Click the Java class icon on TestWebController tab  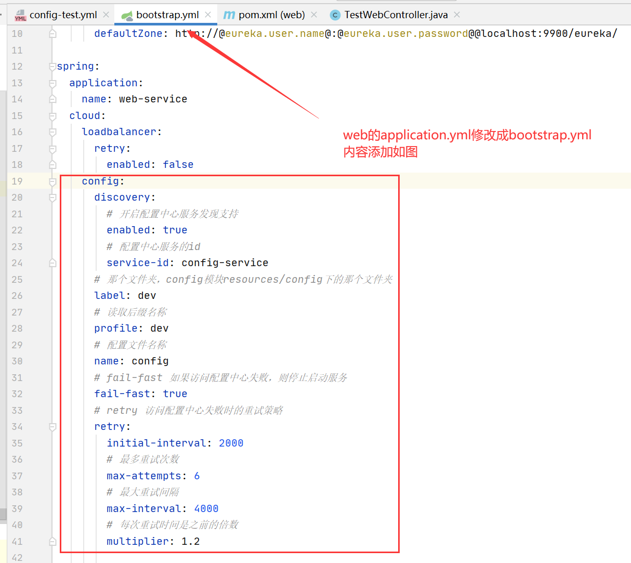pyautogui.click(x=335, y=15)
